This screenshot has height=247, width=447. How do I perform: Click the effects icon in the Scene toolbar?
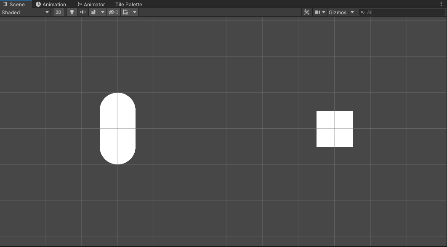coord(93,12)
